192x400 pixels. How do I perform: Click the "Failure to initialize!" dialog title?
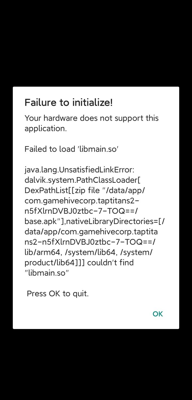click(x=69, y=102)
